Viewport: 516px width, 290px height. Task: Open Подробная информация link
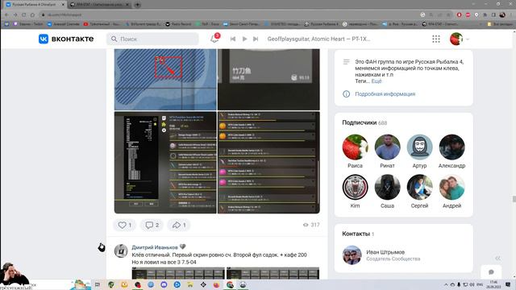click(x=385, y=94)
